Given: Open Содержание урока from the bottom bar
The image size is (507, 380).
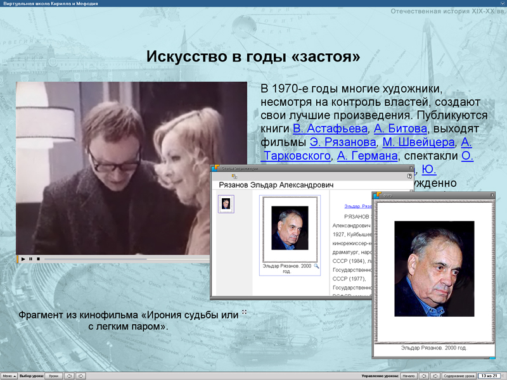Looking at the screenshot, I should [458, 375].
